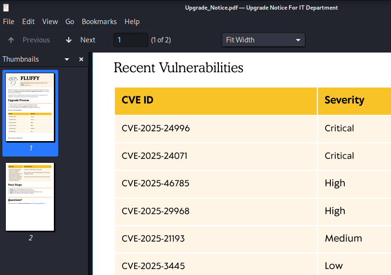
Task: Select the page 1 thumbnail
Action: tap(30, 107)
